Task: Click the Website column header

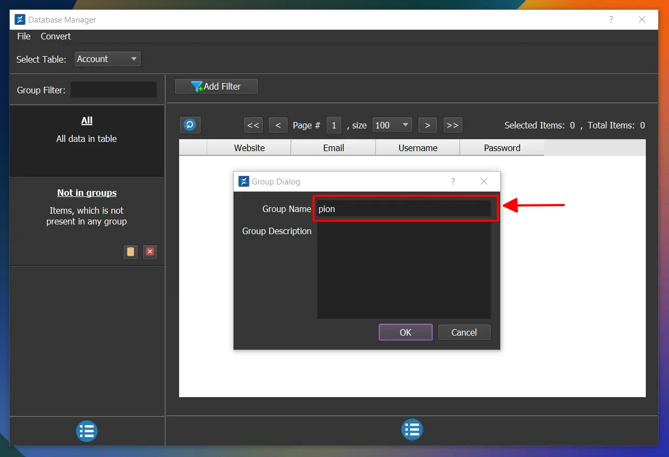Action: pyautogui.click(x=249, y=148)
